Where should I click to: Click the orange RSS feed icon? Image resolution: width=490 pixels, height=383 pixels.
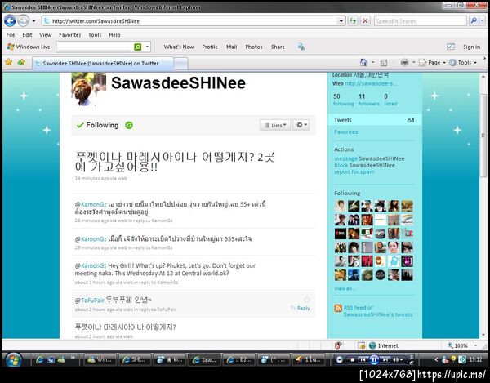pos(338,309)
